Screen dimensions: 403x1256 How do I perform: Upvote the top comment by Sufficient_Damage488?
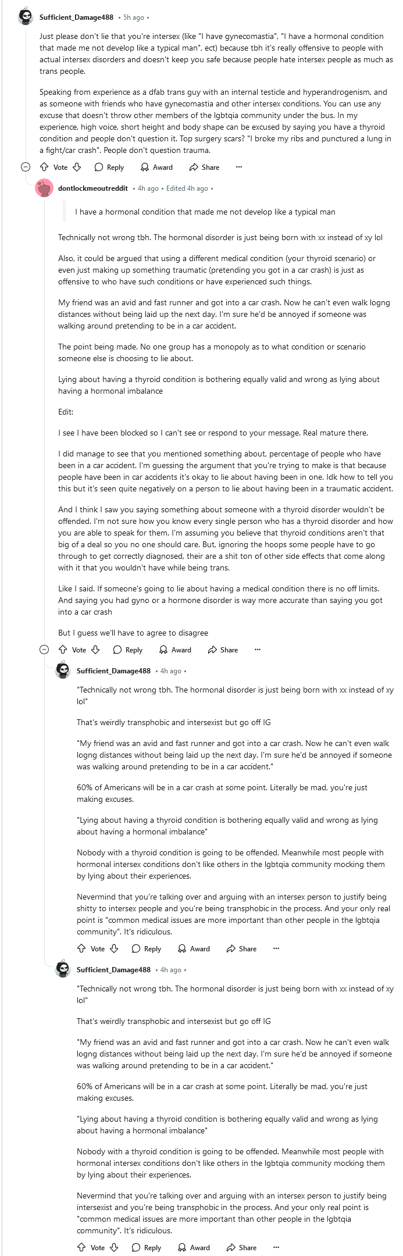(x=44, y=167)
